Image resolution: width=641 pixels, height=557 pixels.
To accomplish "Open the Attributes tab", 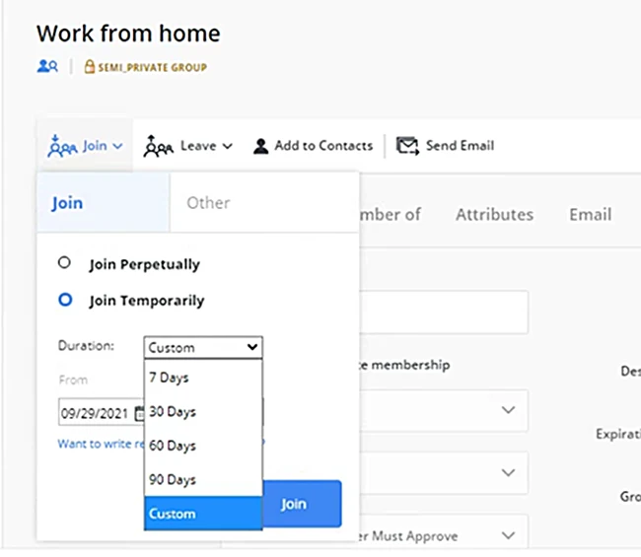I will click(x=494, y=215).
